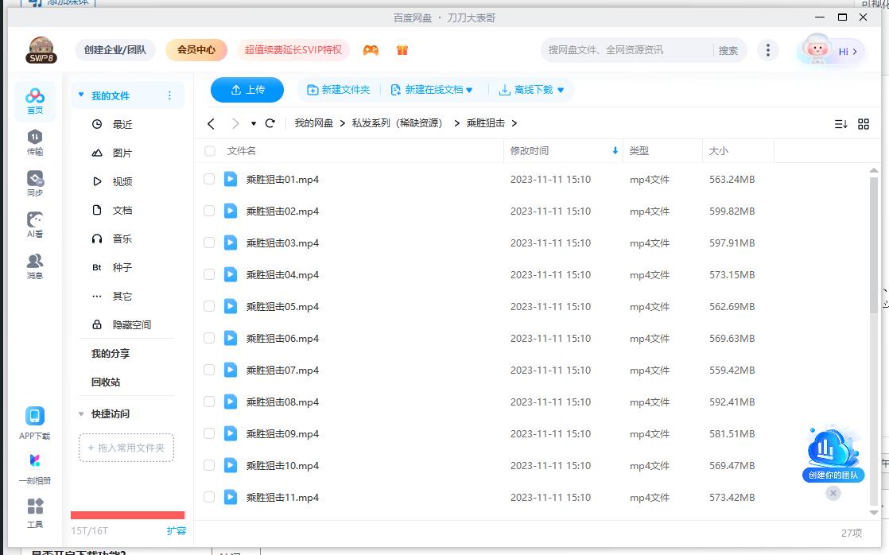Image resolution: width=889 pixels, height=555 pixels.
Task: Click the search box for 网盘文件
Action: point(624,50)
